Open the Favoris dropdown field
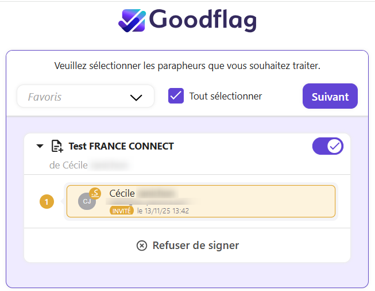 (78, 97)
